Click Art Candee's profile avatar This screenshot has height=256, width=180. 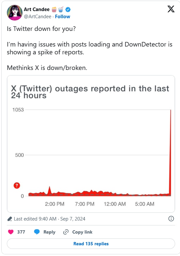pyautogui.click(x=15, y=13)
